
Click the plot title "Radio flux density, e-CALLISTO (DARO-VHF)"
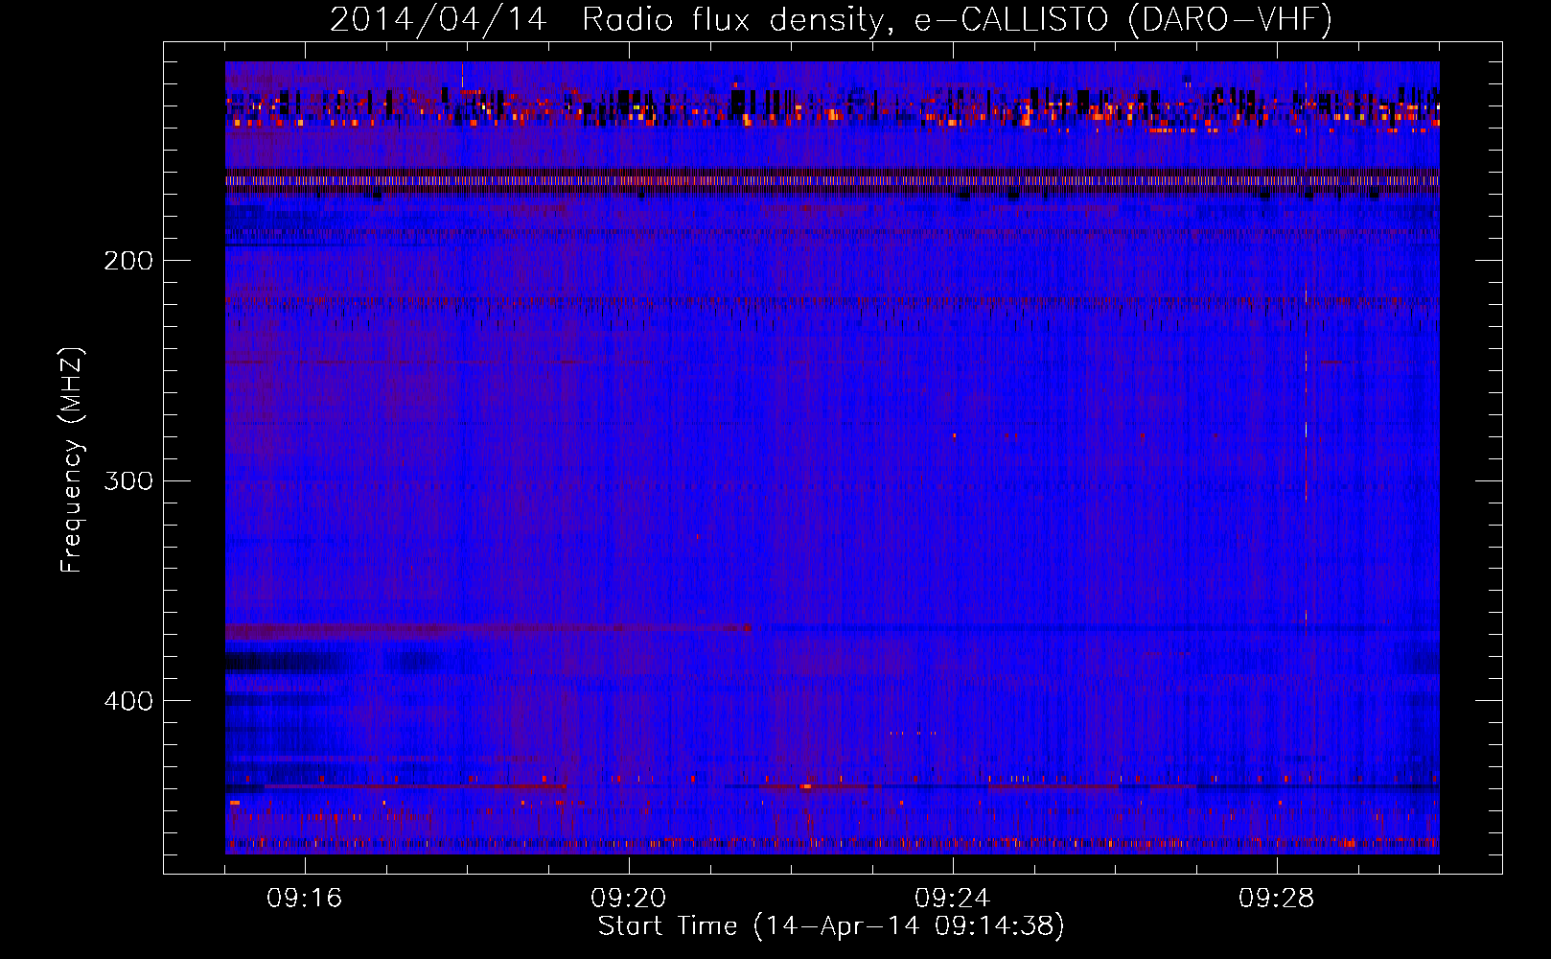pyautogui.click(x=957, y=19)
